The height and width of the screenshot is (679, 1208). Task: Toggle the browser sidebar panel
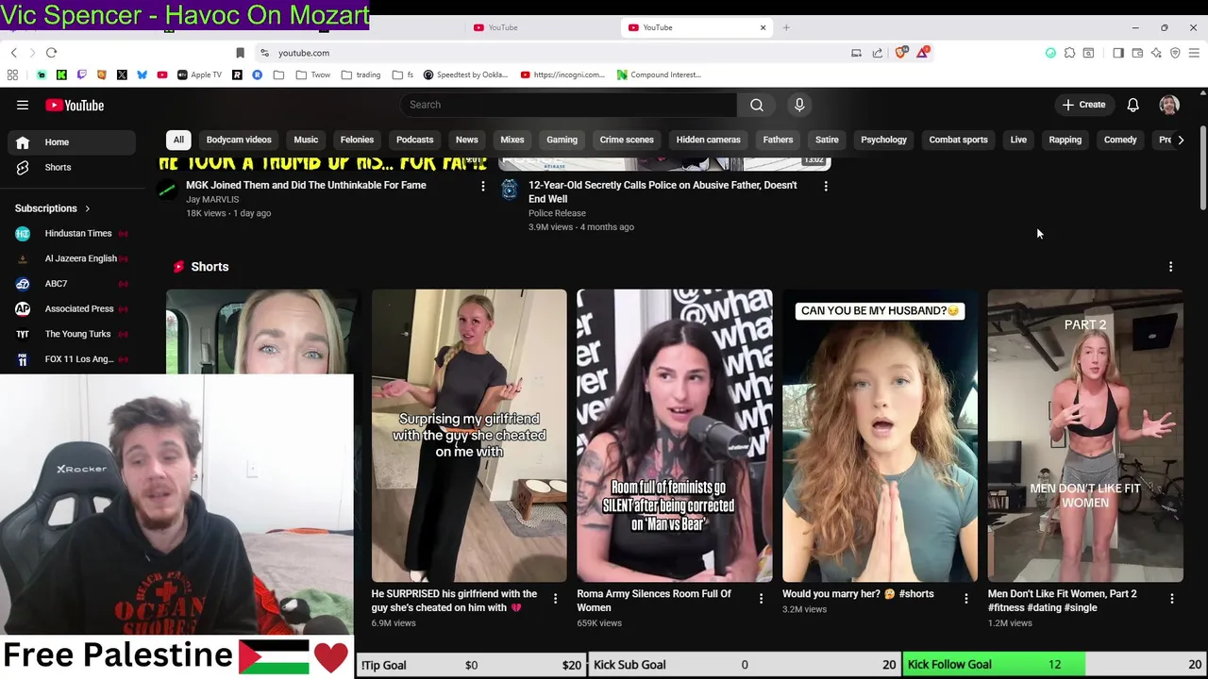[x=1118, y=53]
